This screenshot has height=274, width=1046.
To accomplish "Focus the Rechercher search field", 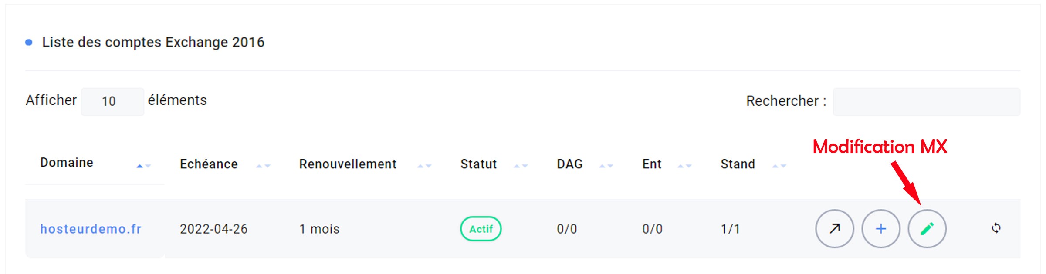I will pyautogui.click(x=926, y=101).
